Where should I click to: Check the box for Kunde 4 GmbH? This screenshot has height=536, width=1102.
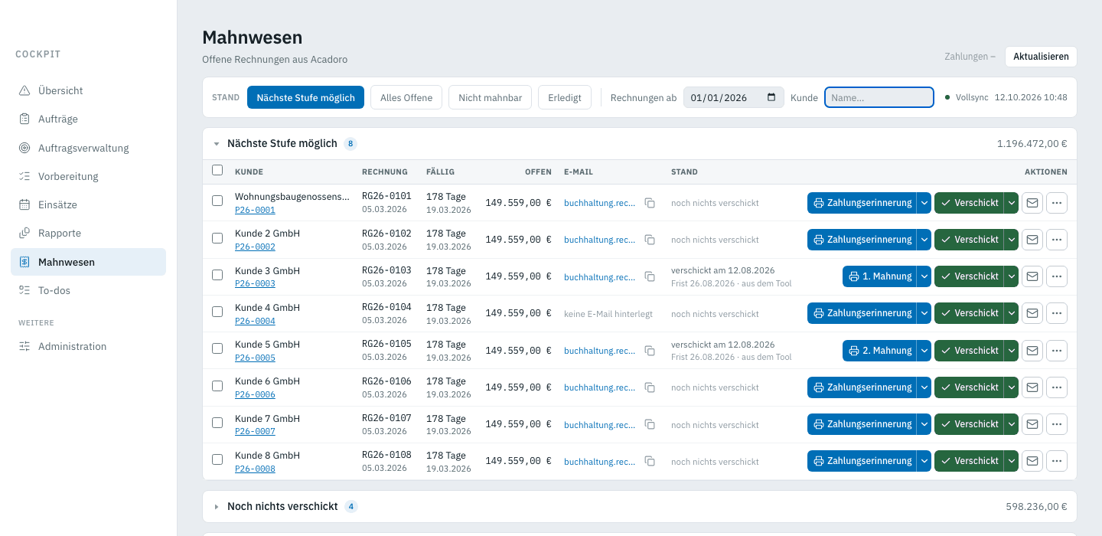(217, 312)
